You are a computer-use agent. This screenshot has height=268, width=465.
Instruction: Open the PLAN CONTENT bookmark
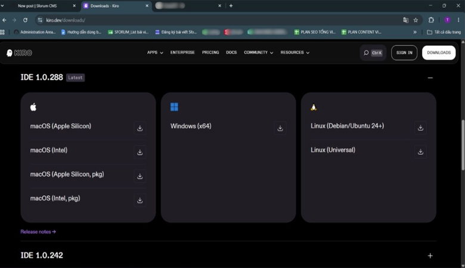361,32
